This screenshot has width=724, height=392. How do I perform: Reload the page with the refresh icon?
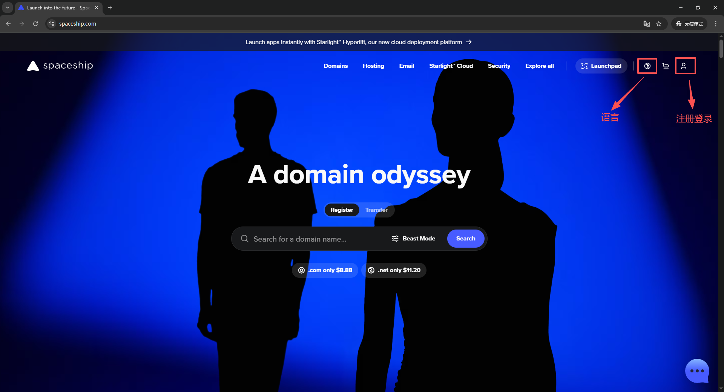click(x=35, y=24)
